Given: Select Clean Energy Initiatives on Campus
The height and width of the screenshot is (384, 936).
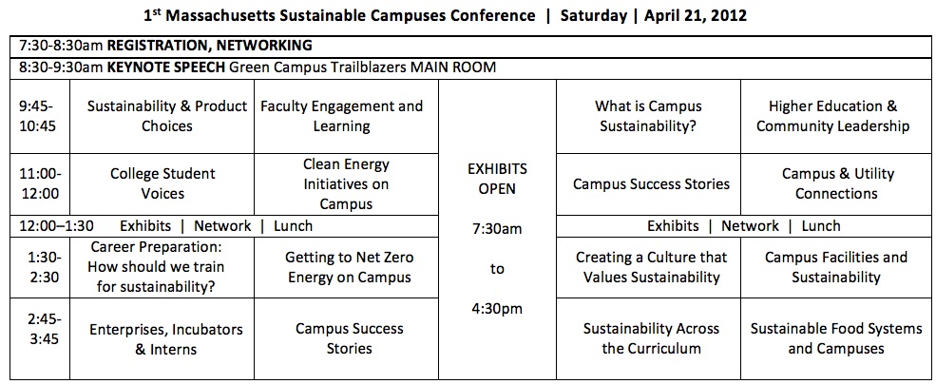Looking at the screenshot, I should 346,184.
